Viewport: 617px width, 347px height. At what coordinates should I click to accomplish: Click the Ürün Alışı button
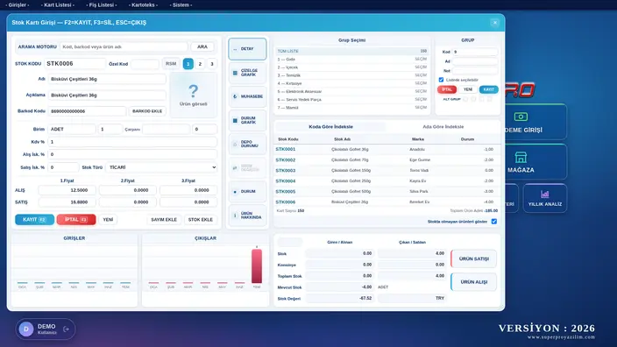tap(474, 282)
